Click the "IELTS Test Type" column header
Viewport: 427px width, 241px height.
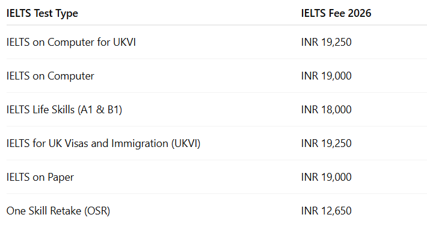[x=42, y=13]
